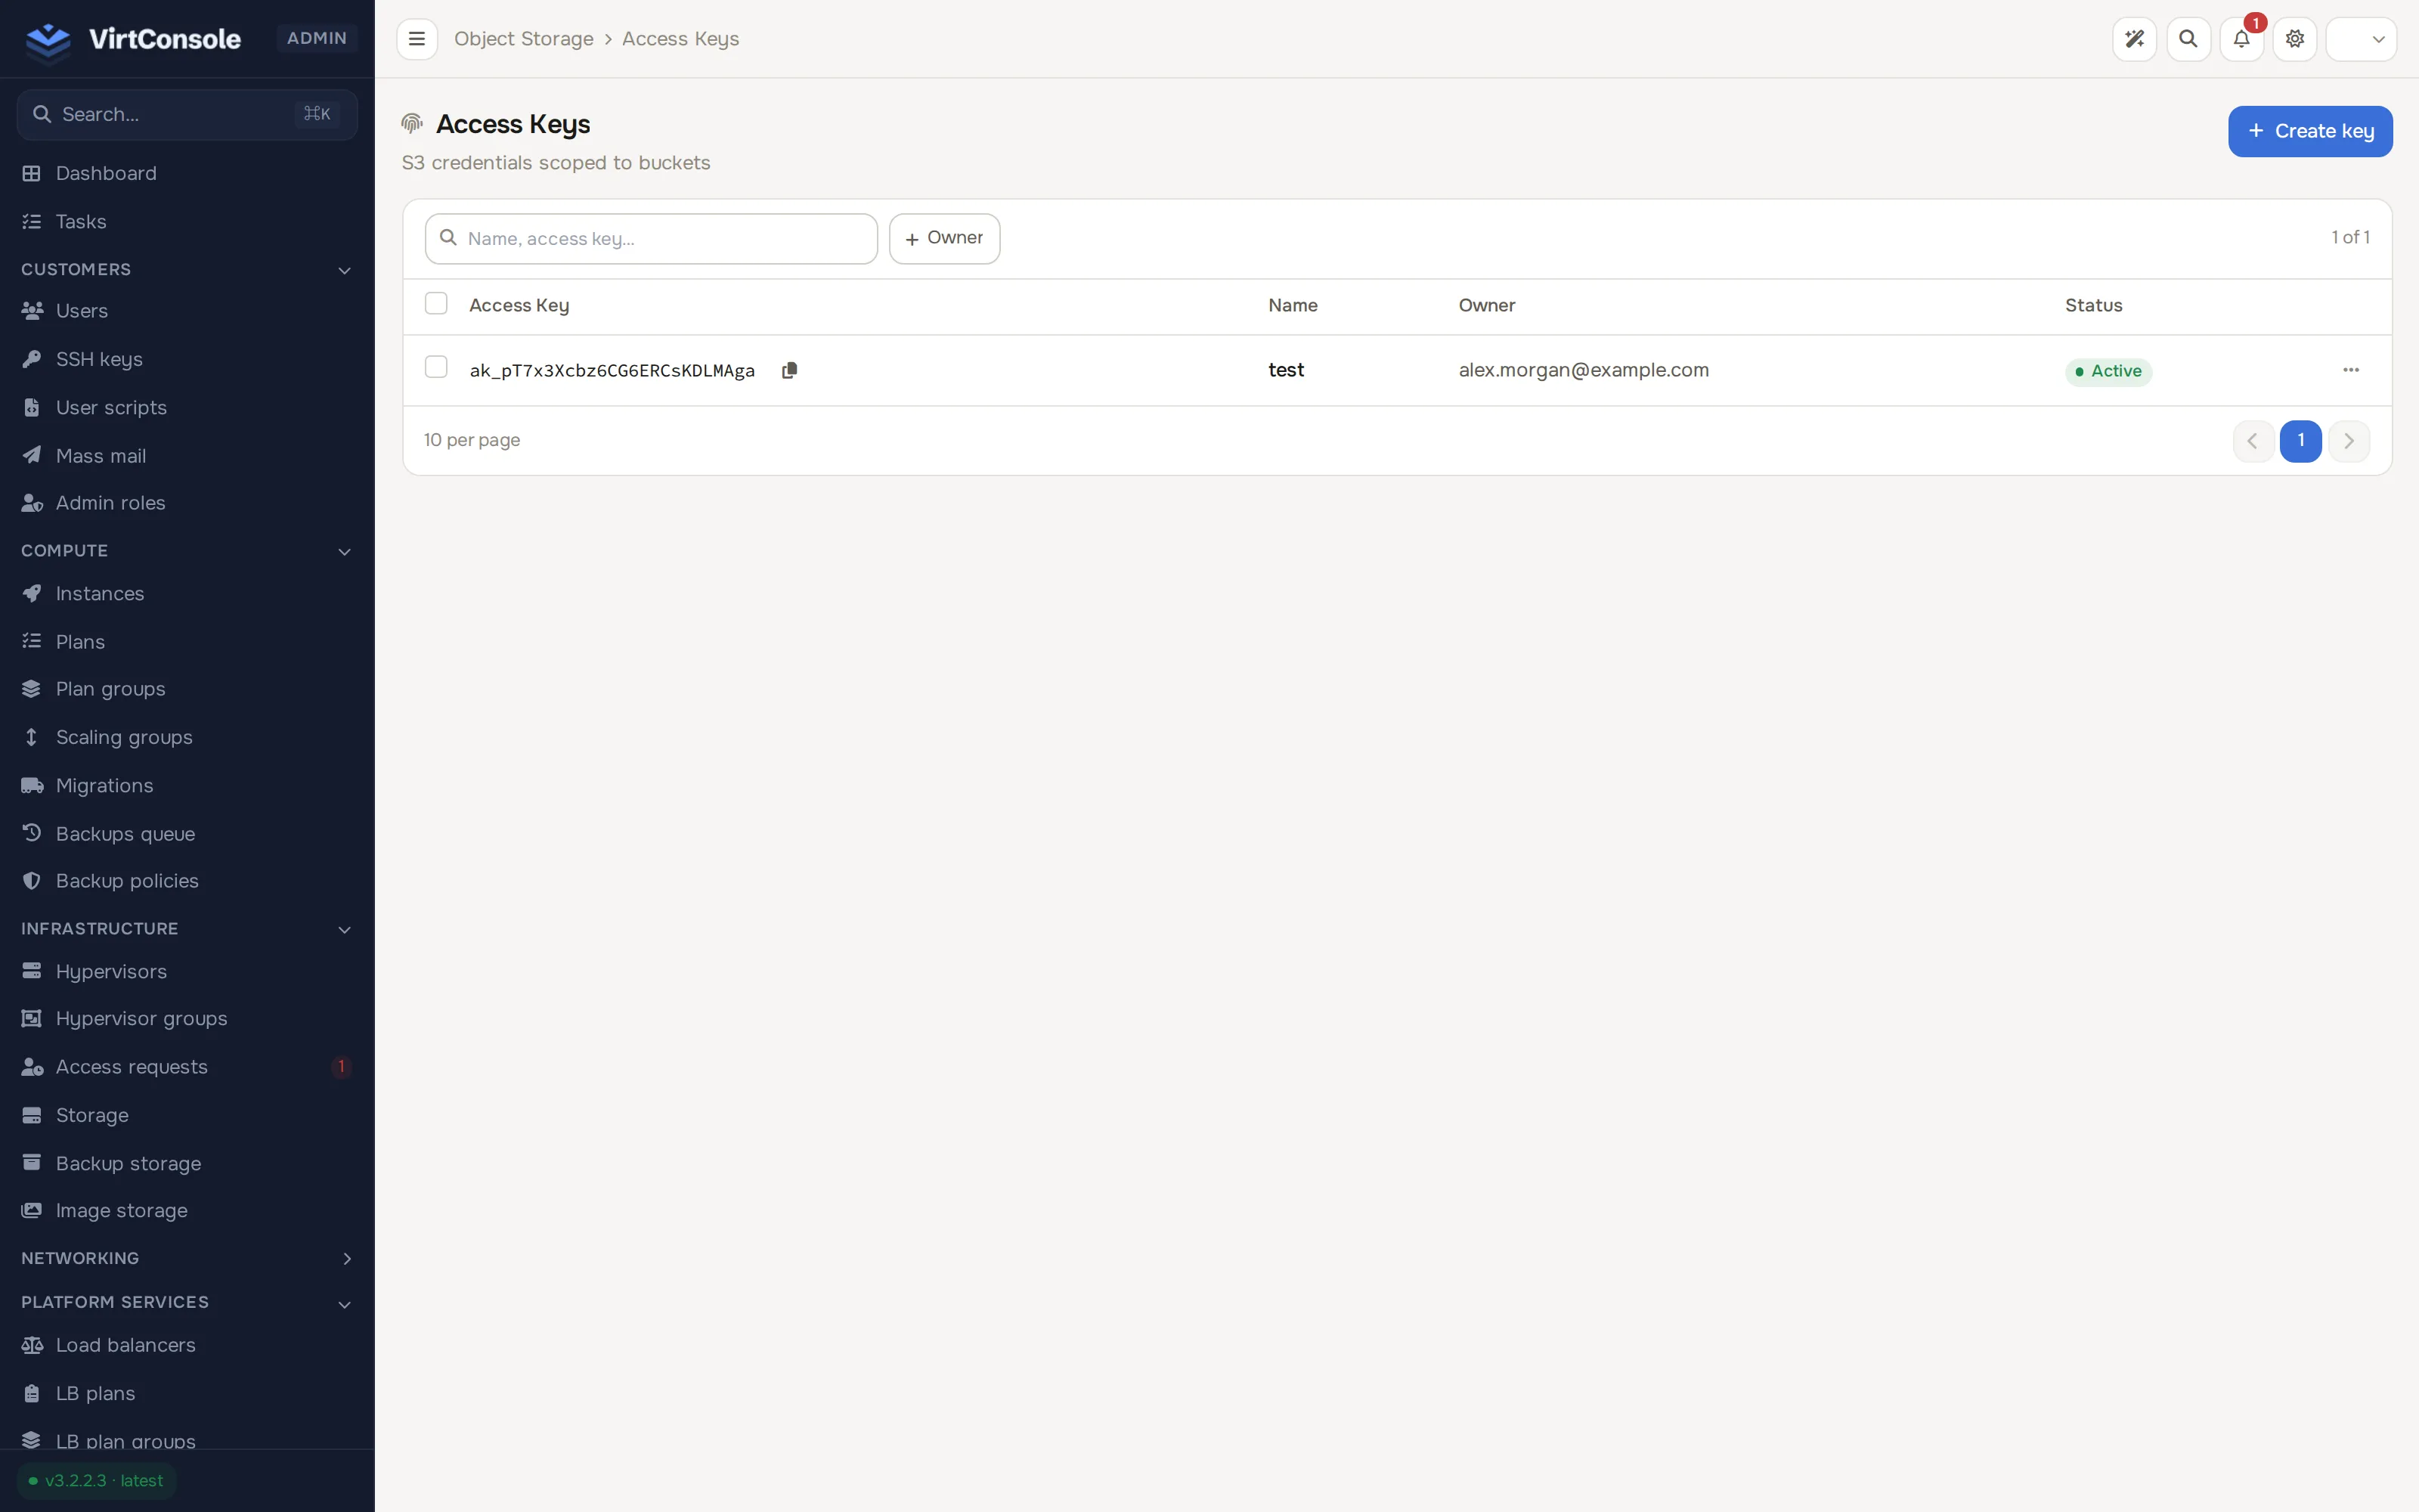Open the notifications bell
Image resolution: width=2419 pixels, height=1512 pixels.
[x=2241, y=39]
